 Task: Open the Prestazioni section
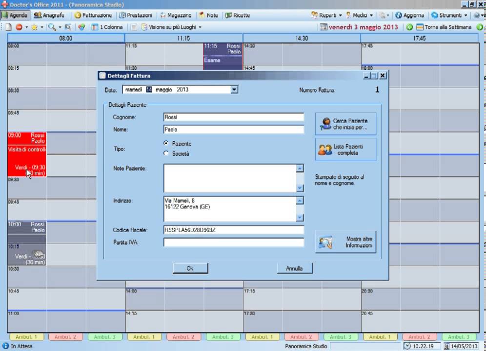(136, 15)
